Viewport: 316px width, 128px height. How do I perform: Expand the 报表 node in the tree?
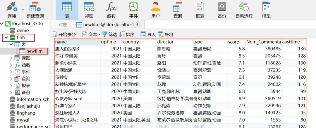(11, 85)
